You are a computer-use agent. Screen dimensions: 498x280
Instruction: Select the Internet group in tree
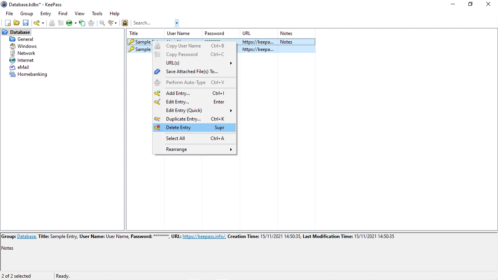click(25, 60)
